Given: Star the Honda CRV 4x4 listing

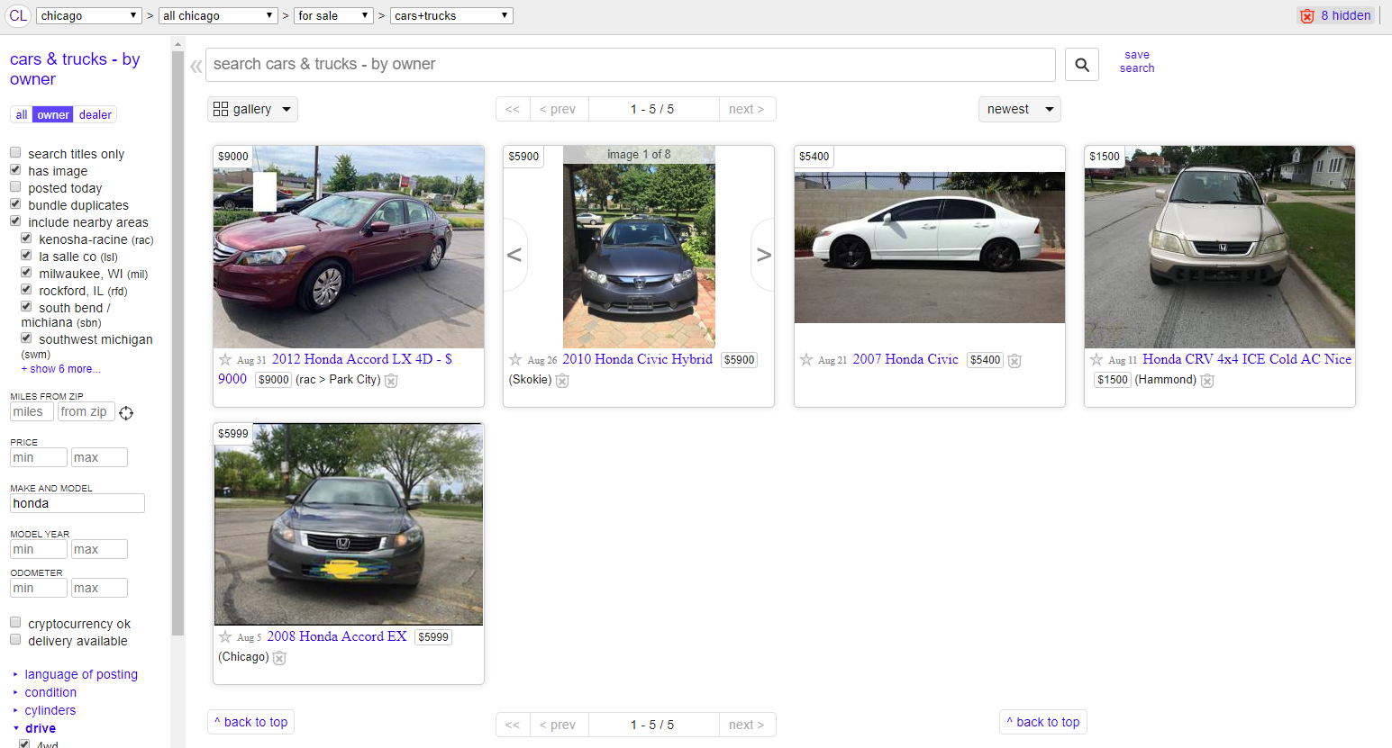Looking at the screenshot, I should [1096, 359].
